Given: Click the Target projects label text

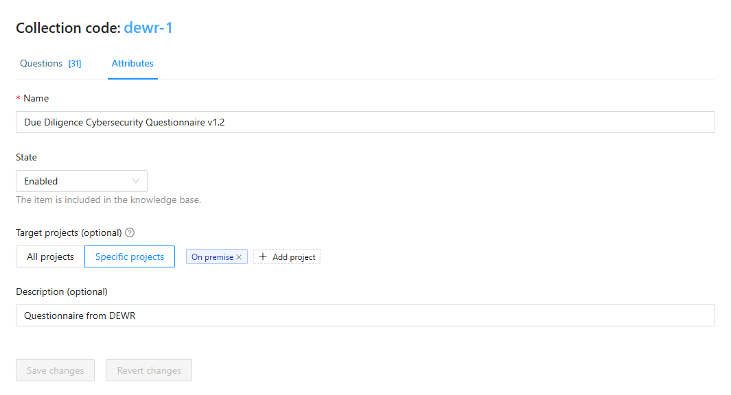Looking at the screenshot, I should point(69,232).
